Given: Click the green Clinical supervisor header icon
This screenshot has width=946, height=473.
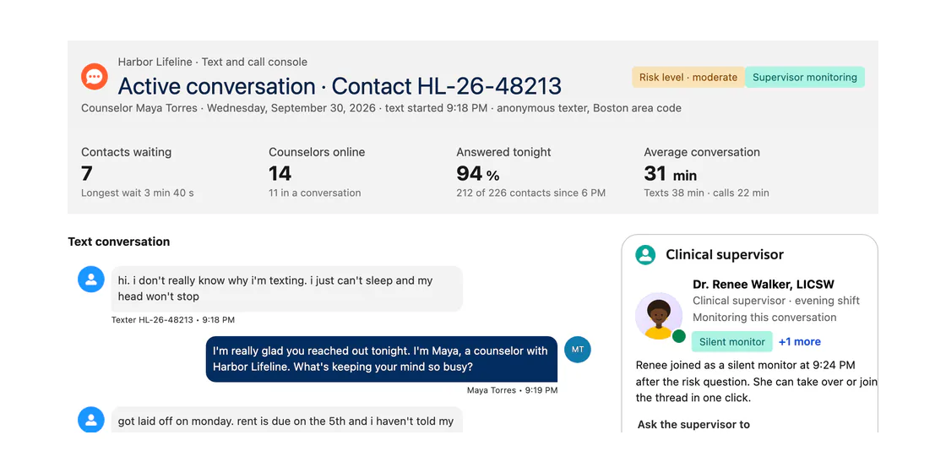Looking at the screenshot, I should 645,254.
